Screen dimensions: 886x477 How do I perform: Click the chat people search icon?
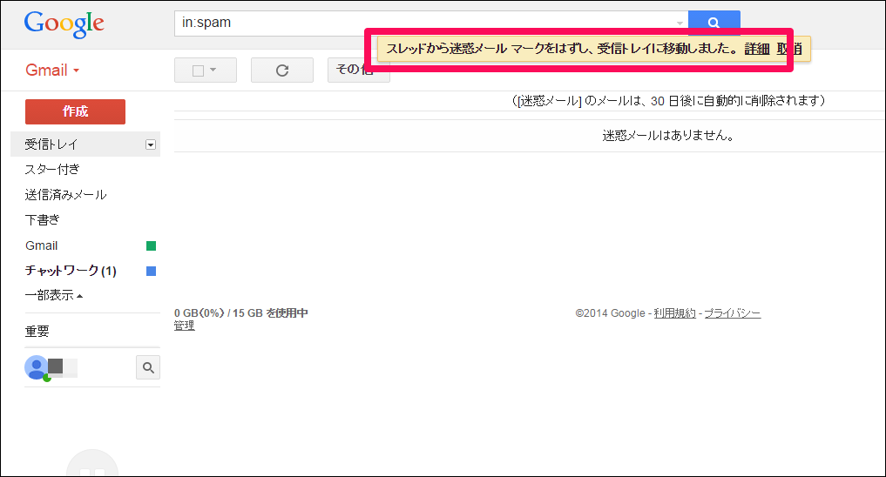(x=148, y=367)
